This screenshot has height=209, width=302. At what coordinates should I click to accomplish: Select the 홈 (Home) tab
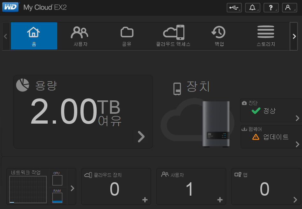click(x=34, y=36)
